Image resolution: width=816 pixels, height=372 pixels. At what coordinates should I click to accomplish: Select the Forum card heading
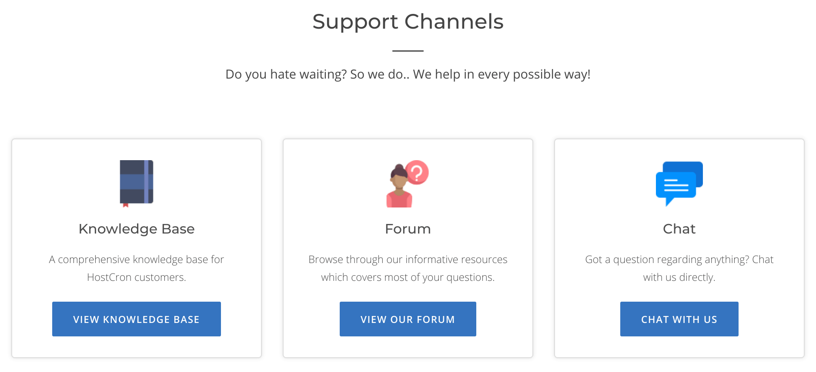click(x=408, y=229)
